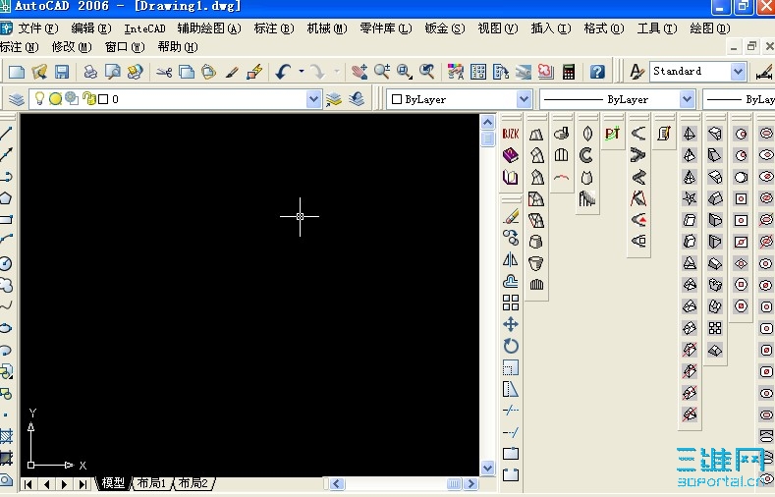Open Help with the question mark icon
Viewport: 775px width, 497px height.
pos(597,72)
